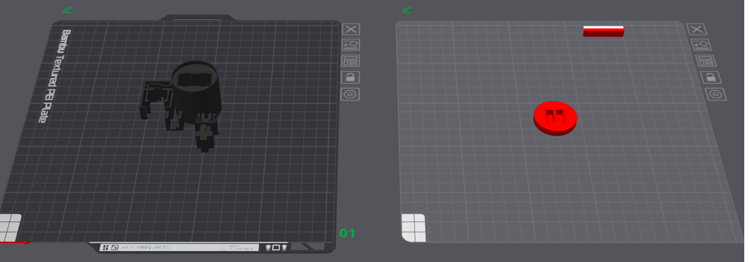Toggle the lock on the light right plate
This screenshot has width=750, height=262.
click(x=710, y=77)
